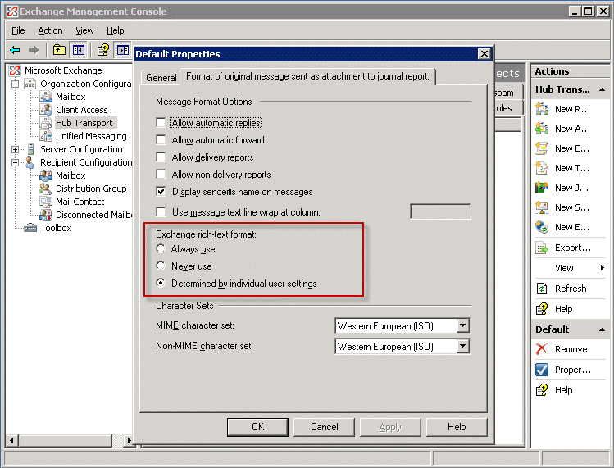This screenshot has height=468, width=614.
Task: Click the Apply button
Action: pyautogui.click(x=390, y=427)
